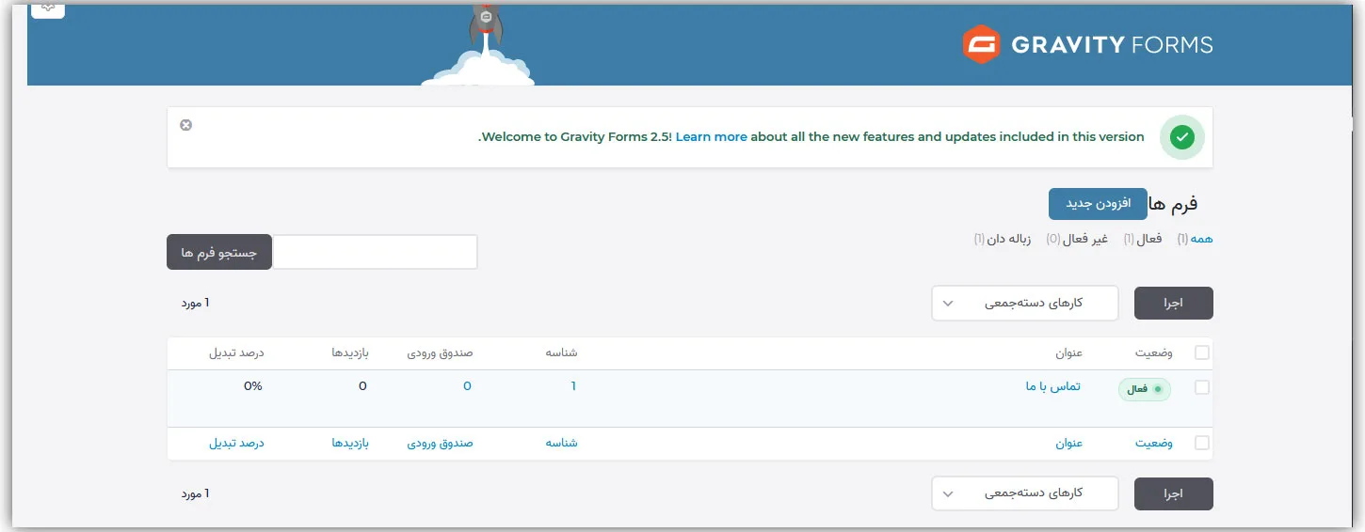
Task: Click footer column link وضعیت
Action: click(1153, 444)
